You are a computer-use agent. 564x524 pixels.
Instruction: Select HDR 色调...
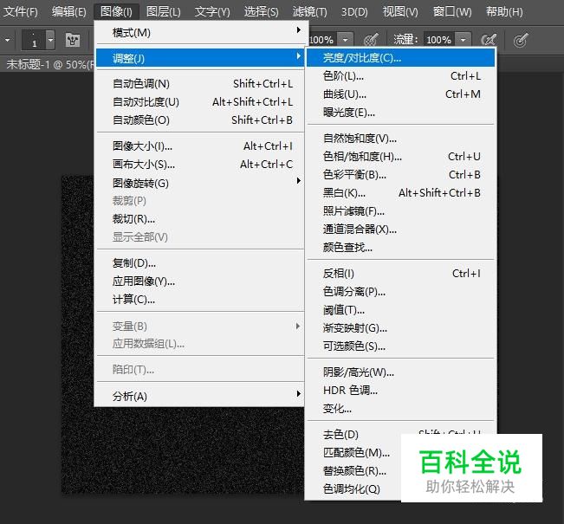[401, 391]
